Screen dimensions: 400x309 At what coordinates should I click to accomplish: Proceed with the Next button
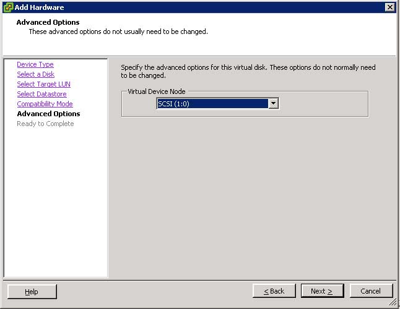tap(322, 291)
